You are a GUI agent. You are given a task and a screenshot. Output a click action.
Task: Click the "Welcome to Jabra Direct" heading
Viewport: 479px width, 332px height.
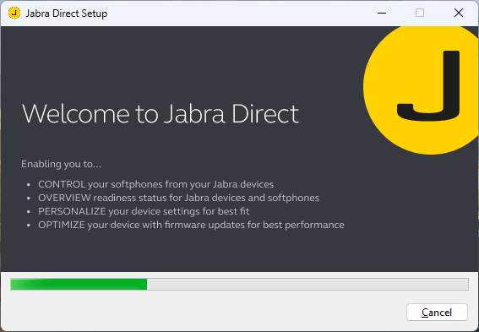pyautogui.click(x=161, y=113)
